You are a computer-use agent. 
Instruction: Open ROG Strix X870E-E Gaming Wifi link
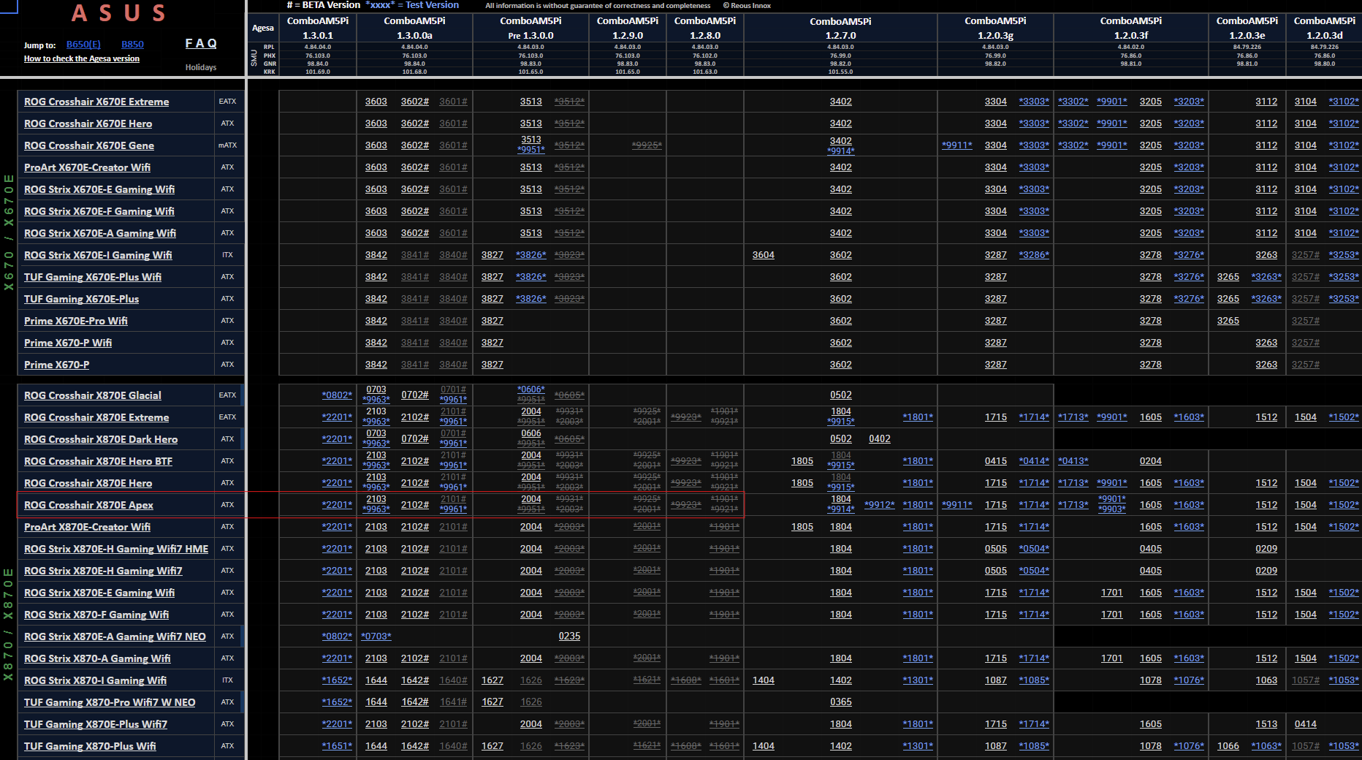[x=99, y=593]
